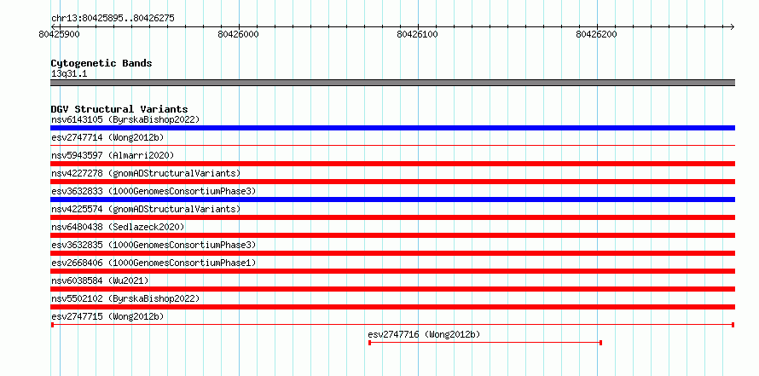This screenshot has height=376, width=759.
Task: Select the red esv3632835 variant bar
Action: (392, 253)
